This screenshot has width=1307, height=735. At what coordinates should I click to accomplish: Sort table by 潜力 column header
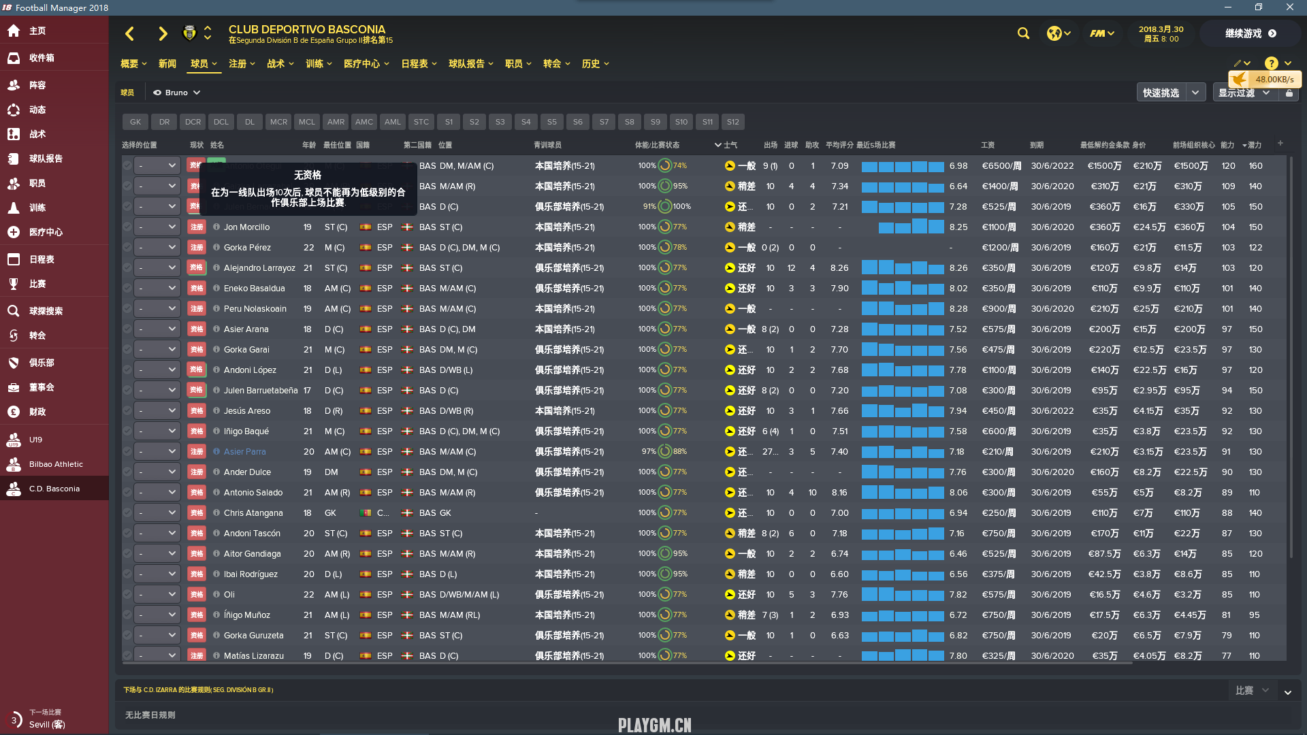(x=1255, y=145)
